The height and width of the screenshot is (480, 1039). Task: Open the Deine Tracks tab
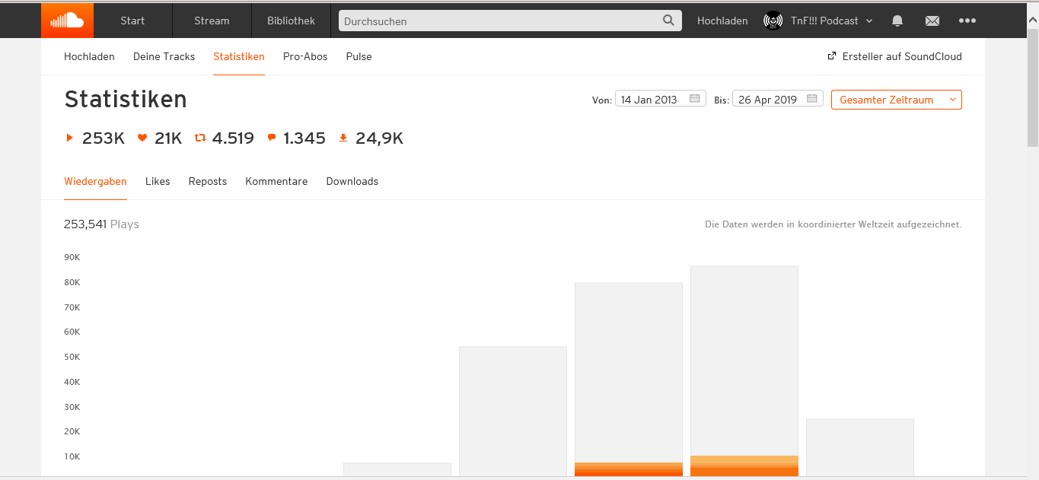pyautogui.click(x=164, y=56)
